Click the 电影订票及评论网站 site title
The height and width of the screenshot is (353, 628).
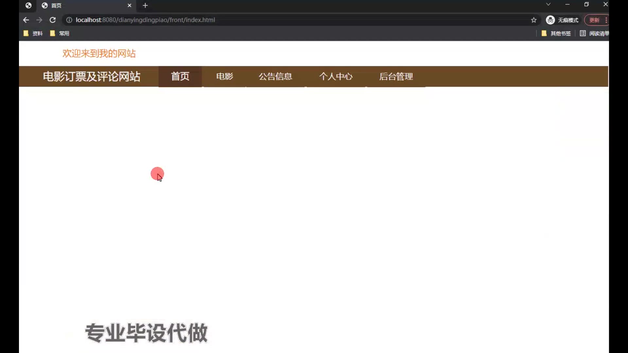coord(92,76)
